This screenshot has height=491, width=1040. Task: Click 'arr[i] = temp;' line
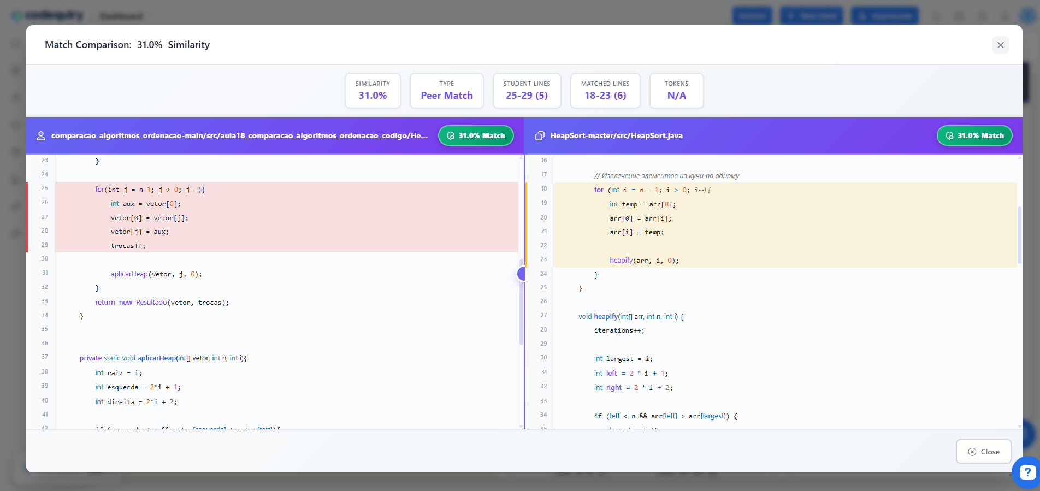coord(637,232)
